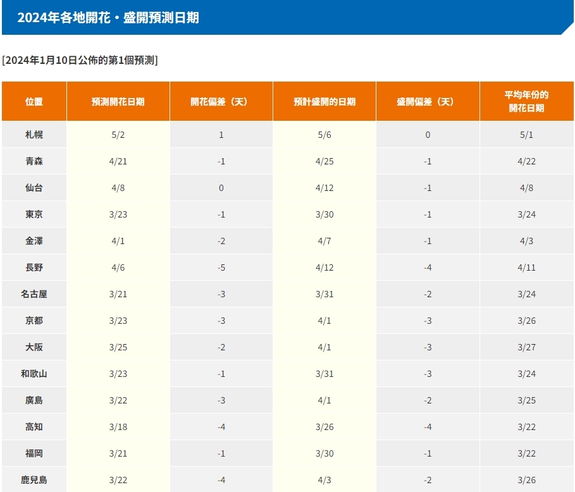Click the 平均年份的開花日期 column header
Screen dimensions: 575x492
pyautogui.click(x=526, y=101)
